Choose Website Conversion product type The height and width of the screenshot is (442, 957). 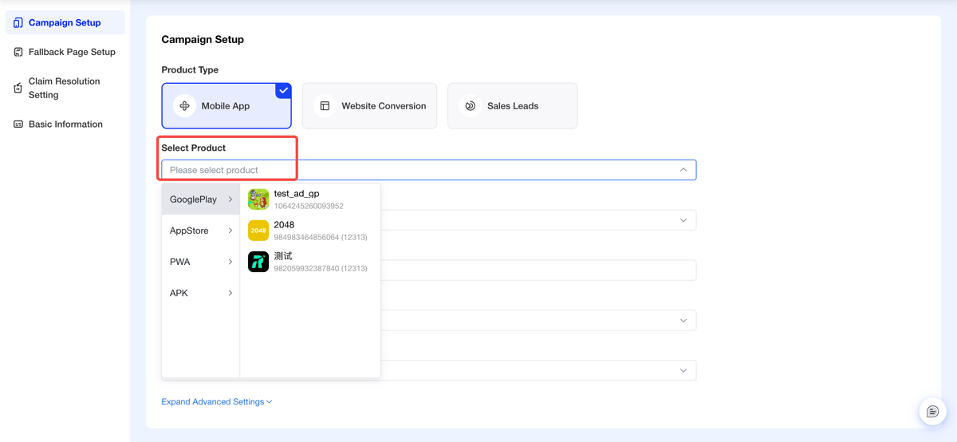coord(369,105)
